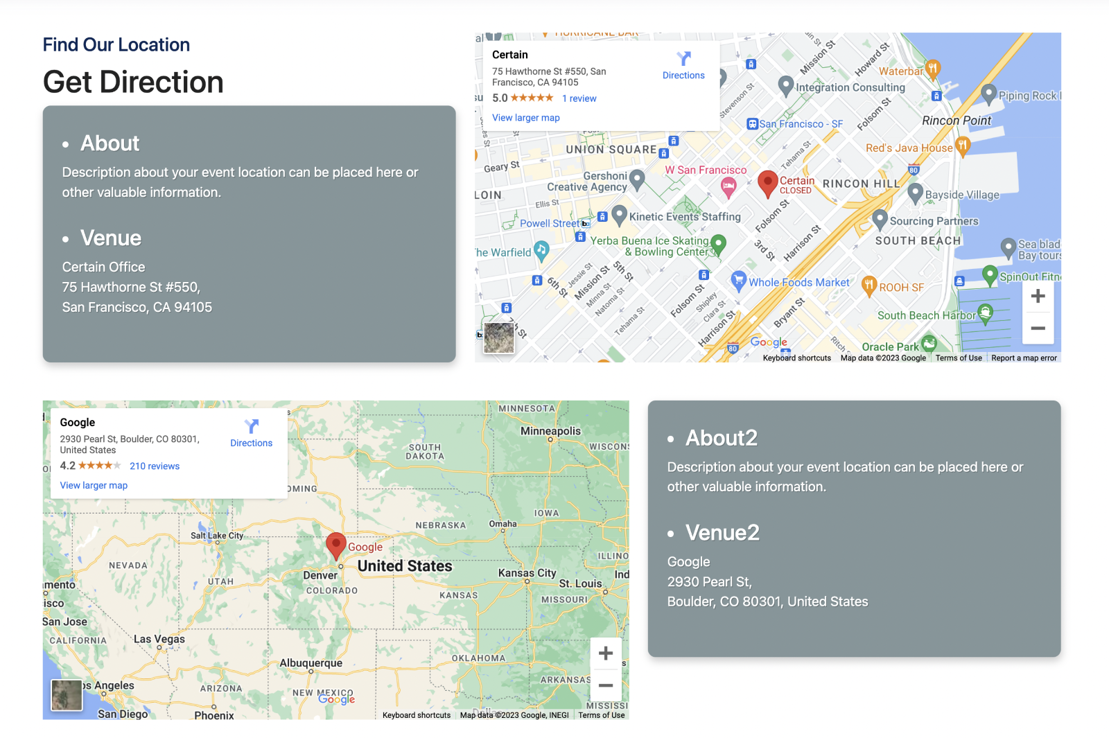Click the Find Our Location heading

(116, 44)
